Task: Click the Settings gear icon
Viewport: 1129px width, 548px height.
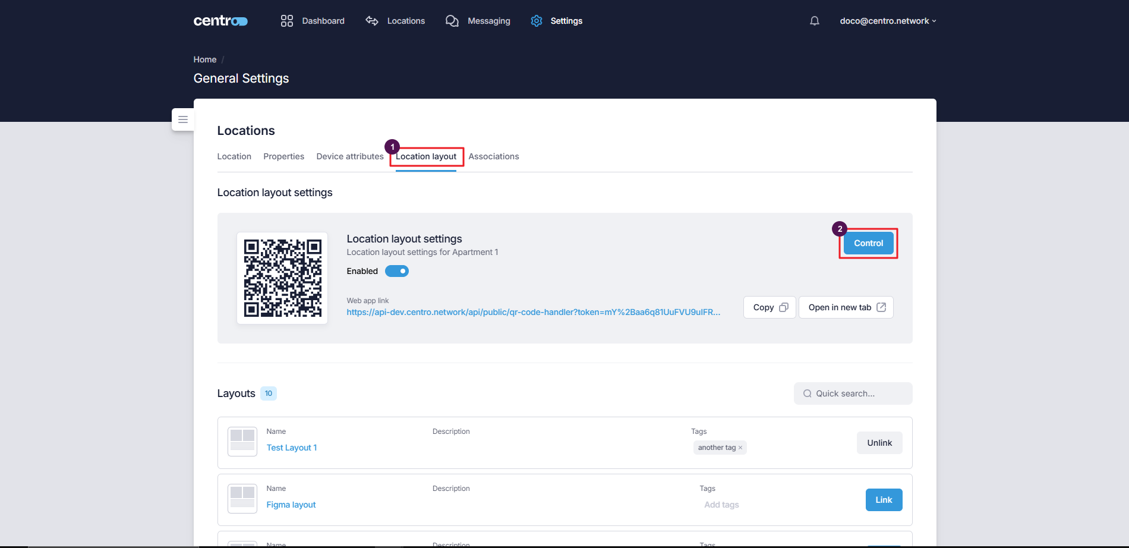Action: pos(537,21)
